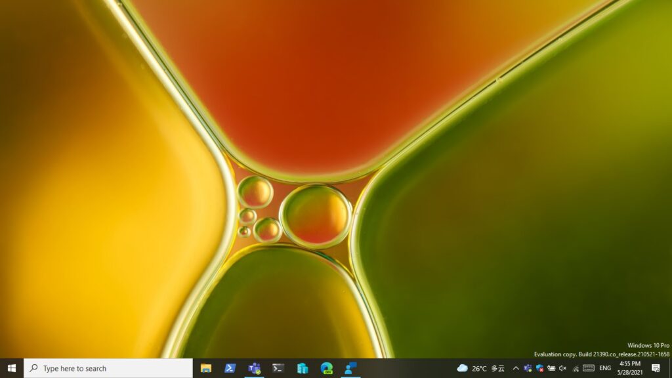Open the Action Center notifications
The image size is (672, 378).
coord(656,368)
